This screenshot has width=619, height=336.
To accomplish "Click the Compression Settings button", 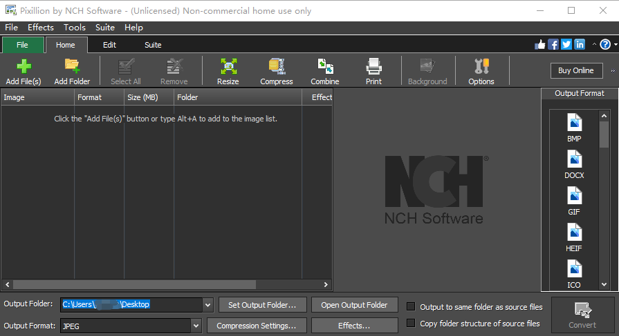I will click(x=257, y=326).
